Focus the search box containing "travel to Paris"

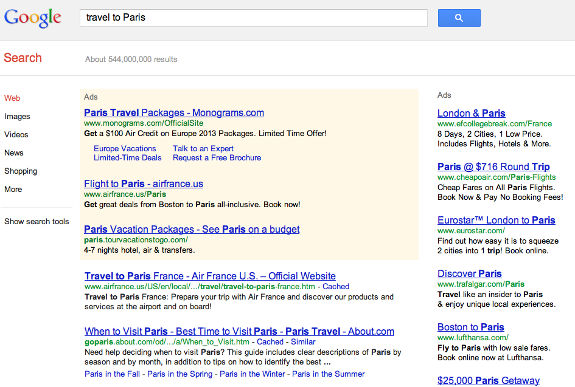[x=253, y=18]
